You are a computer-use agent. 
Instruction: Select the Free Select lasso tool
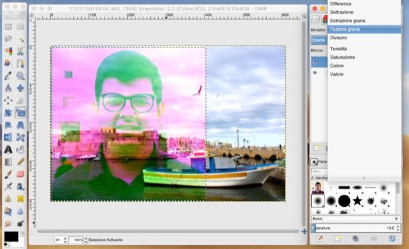point(8,39)
